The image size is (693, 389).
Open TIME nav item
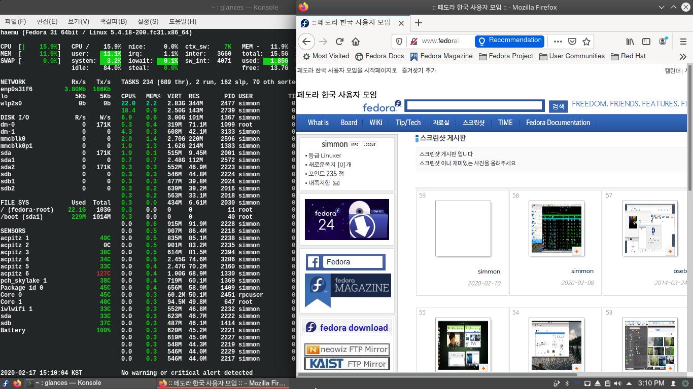[505, 123]
